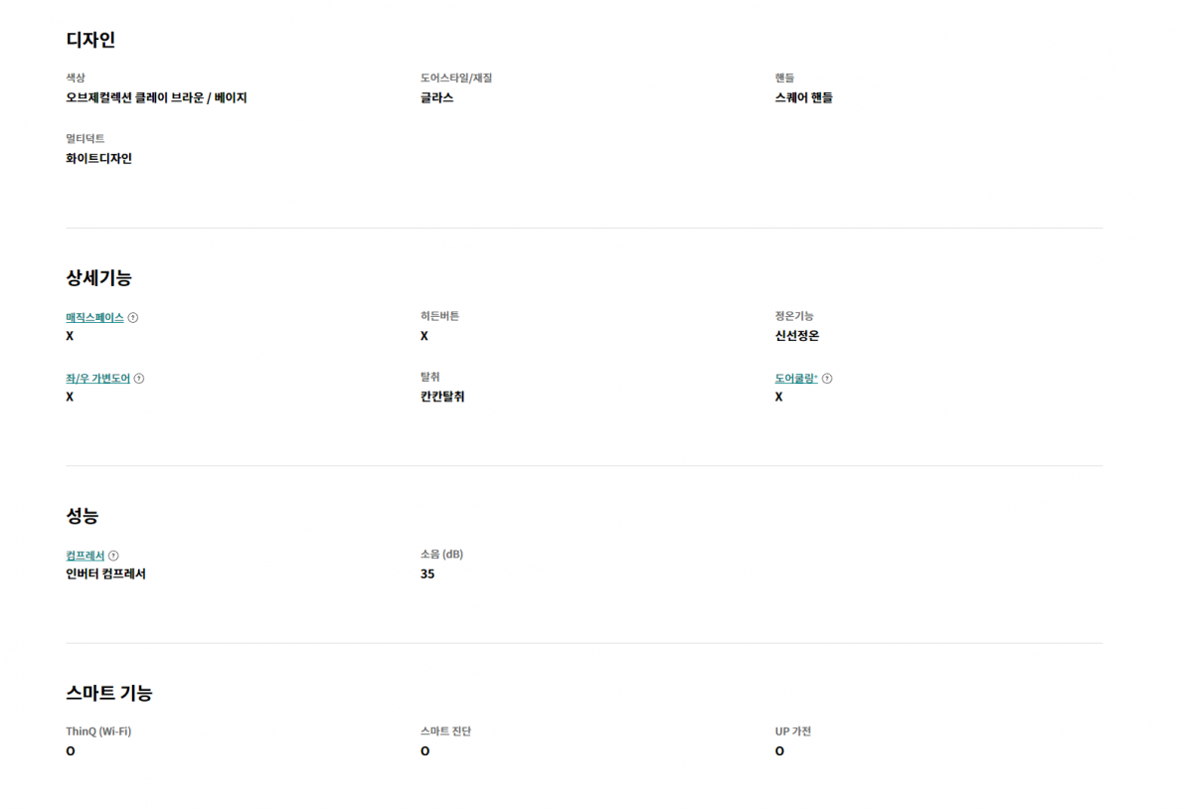Show the 도어쿨링 info tooltip icon
Screen dimensions: 1193x811
[x=827, y=379]
